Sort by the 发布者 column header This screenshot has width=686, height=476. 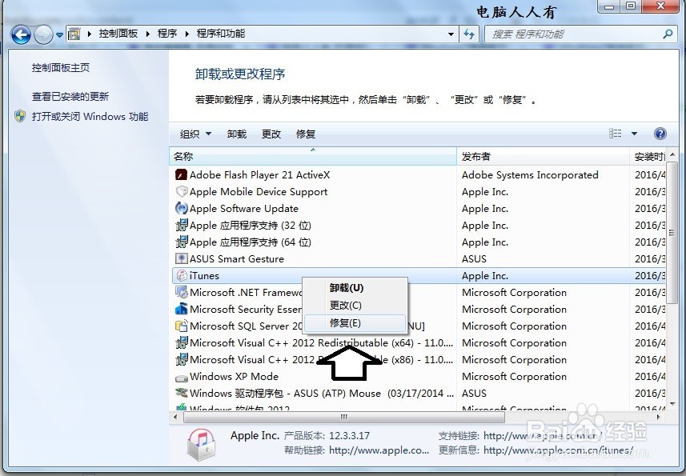coord(543,157)
